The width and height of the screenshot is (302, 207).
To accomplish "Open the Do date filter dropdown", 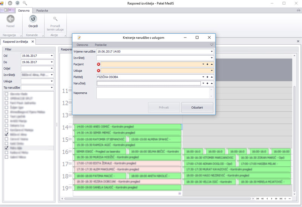I will point(52,62).
